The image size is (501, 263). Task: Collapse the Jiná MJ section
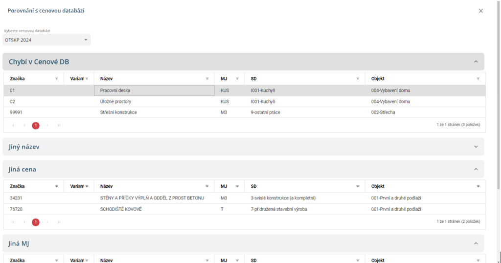point(476,243)
